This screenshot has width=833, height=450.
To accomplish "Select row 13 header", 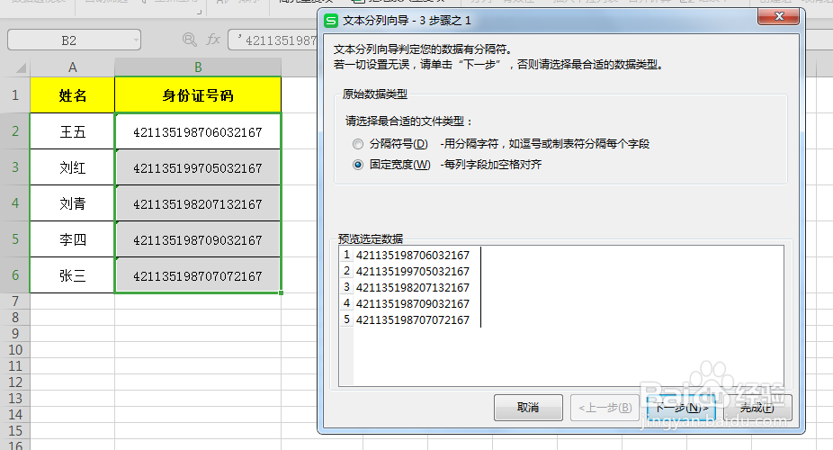I will pyautogui.click(x=15, y=399).
